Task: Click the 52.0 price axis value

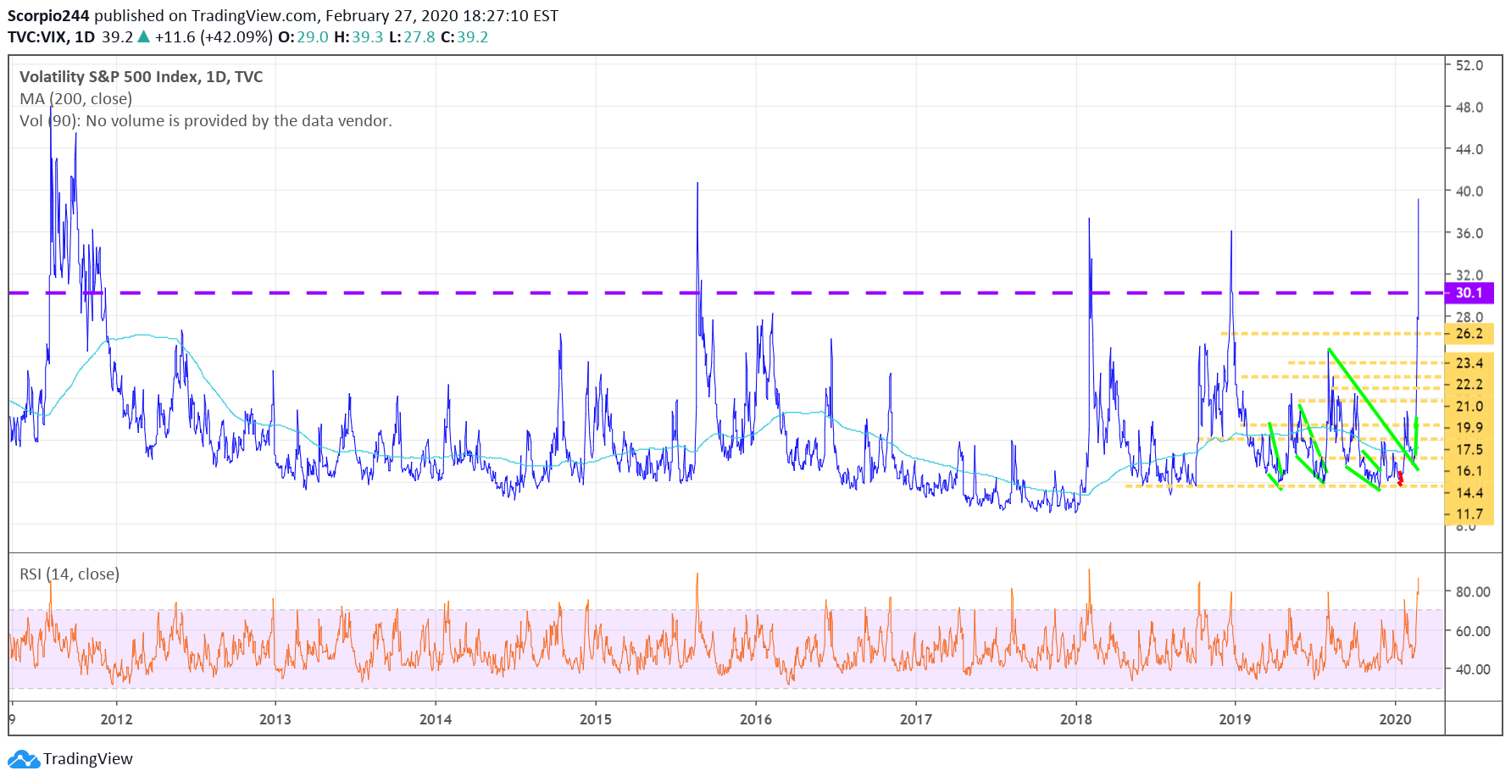Action: click(x=1469, y=65)
